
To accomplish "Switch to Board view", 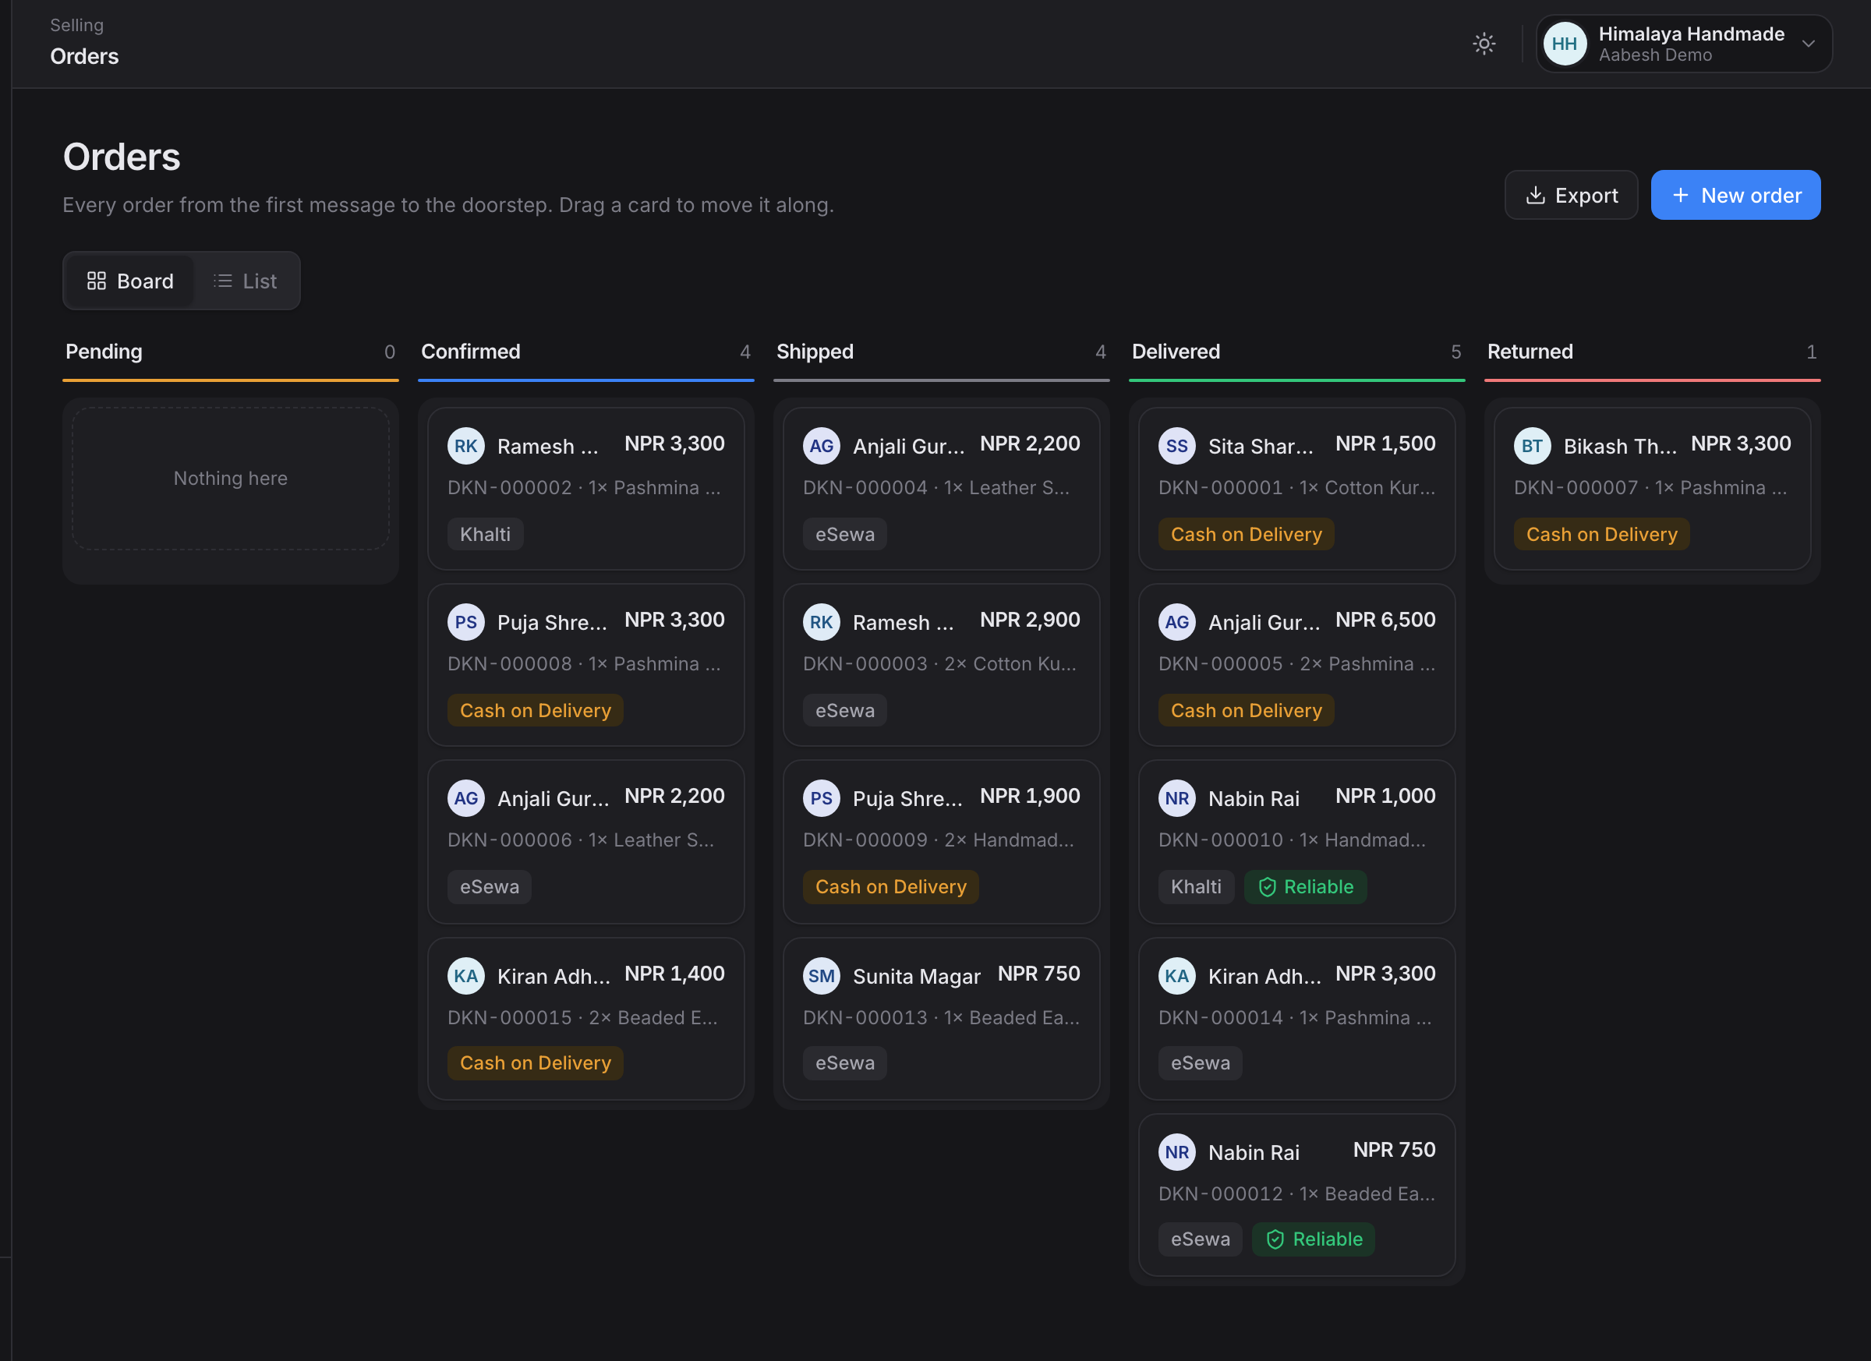I will (x=129, y=281).
